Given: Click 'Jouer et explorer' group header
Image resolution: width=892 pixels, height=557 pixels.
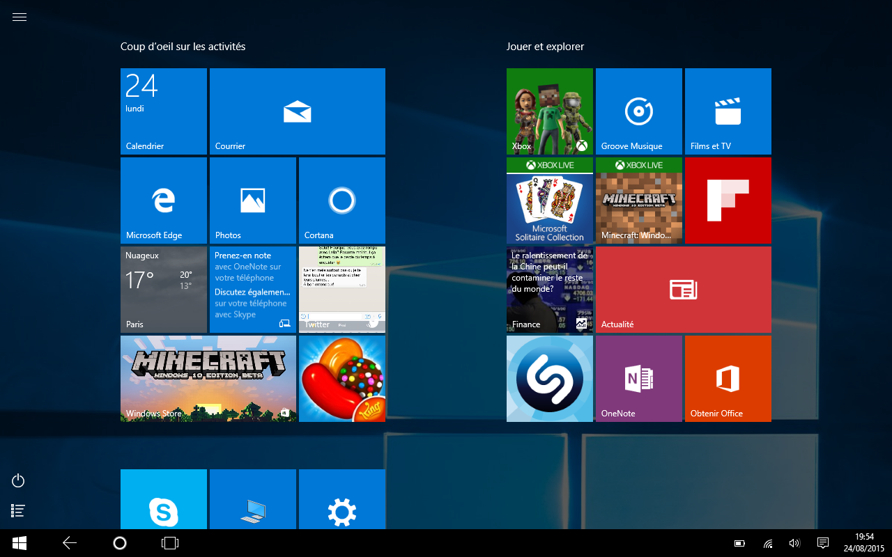Looking at the screenshot, I should (x=546, y=47).
